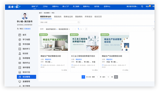
Task: Toggle grid view icon at right edge
Action: pyautogui.click(x=153, y=29)
